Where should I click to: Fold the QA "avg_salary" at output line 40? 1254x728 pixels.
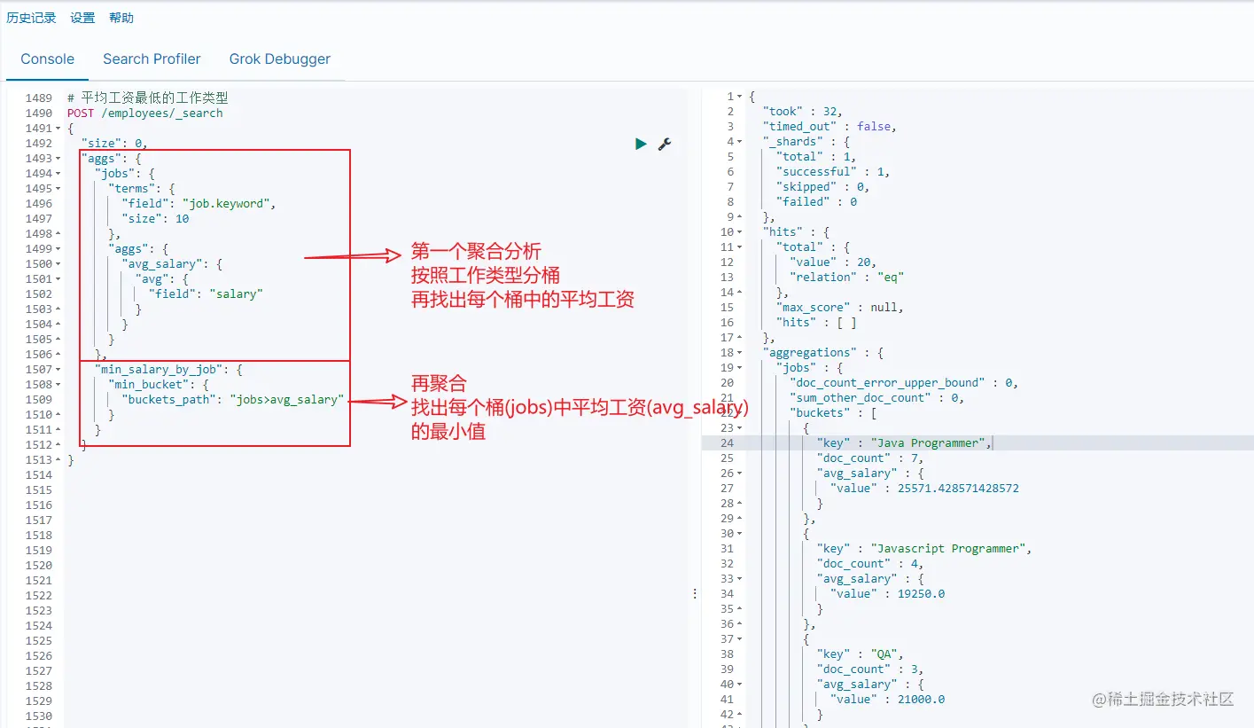pos(740,685)
